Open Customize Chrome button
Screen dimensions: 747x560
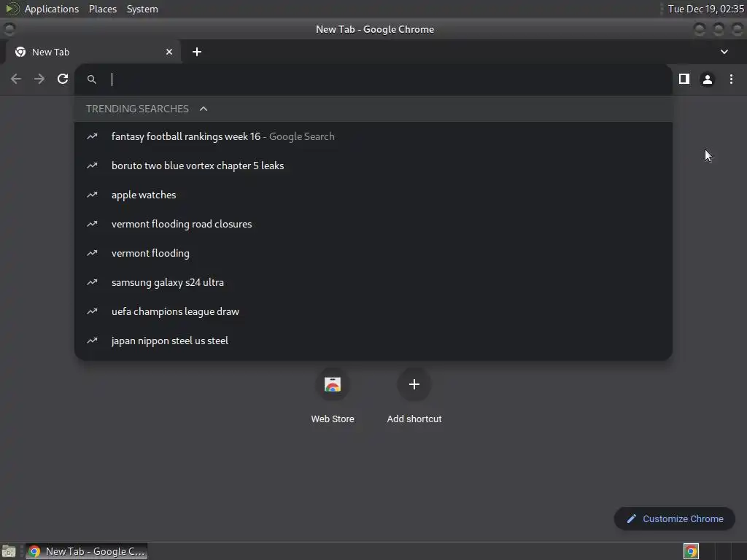click(675, 518)
